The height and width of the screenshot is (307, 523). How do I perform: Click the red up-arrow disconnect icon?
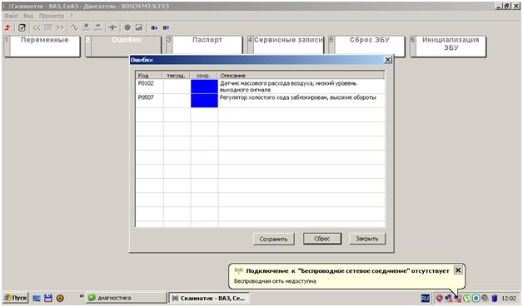(7, 27)
